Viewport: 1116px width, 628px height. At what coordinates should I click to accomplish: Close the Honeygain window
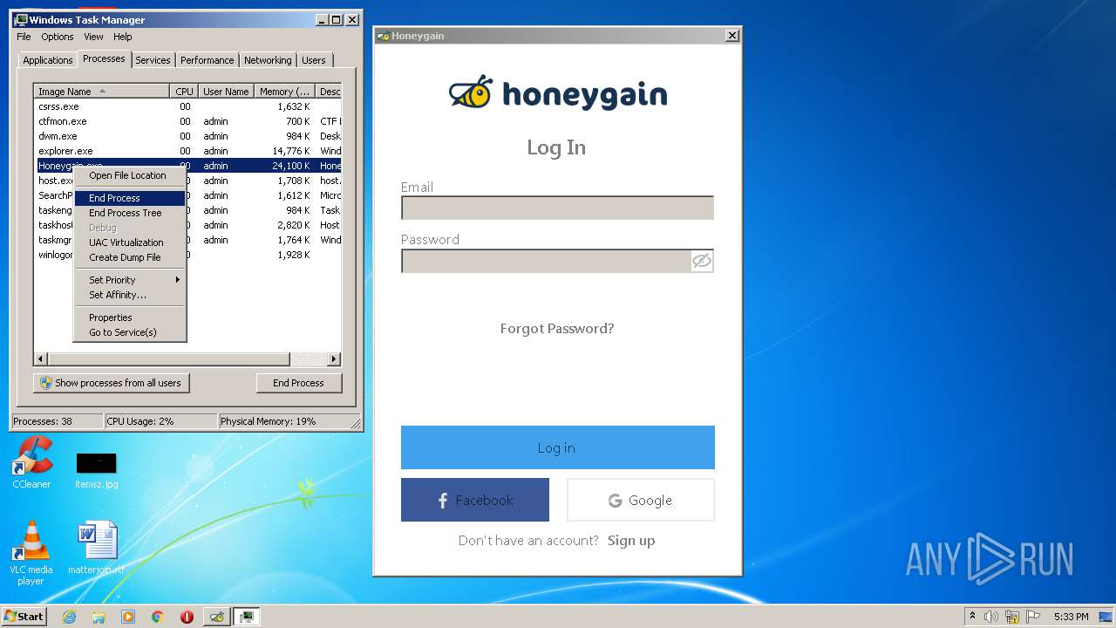[x=732, y=36]
